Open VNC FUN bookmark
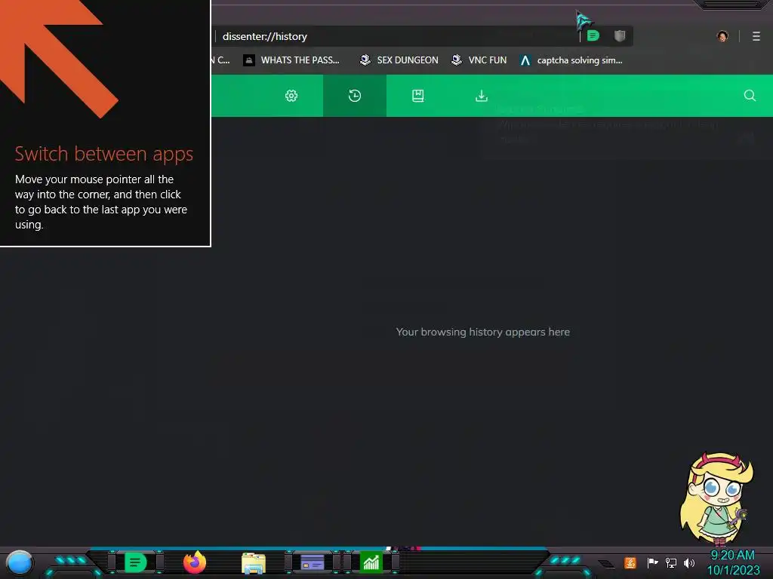Image resolution: width=773 pixels, height=579 pixels. coord(479,60)
